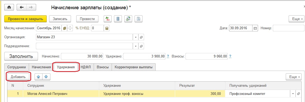Click the Провести и закрыть button
The width and height of the screenshot is (305, 102).
[26, 19]
